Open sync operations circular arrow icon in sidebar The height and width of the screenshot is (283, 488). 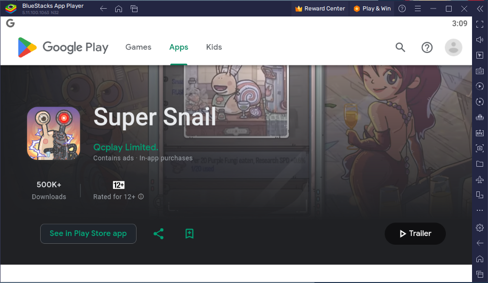[480, 102]
